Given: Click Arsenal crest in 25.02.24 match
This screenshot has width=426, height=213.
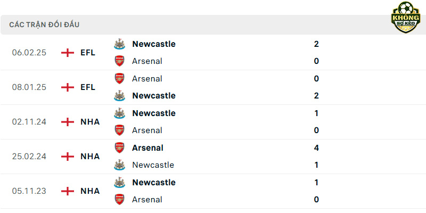Looking at the screenshot, I should click(119, 148).
